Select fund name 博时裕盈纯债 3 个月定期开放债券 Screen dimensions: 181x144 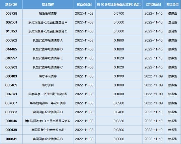(48, 121)
